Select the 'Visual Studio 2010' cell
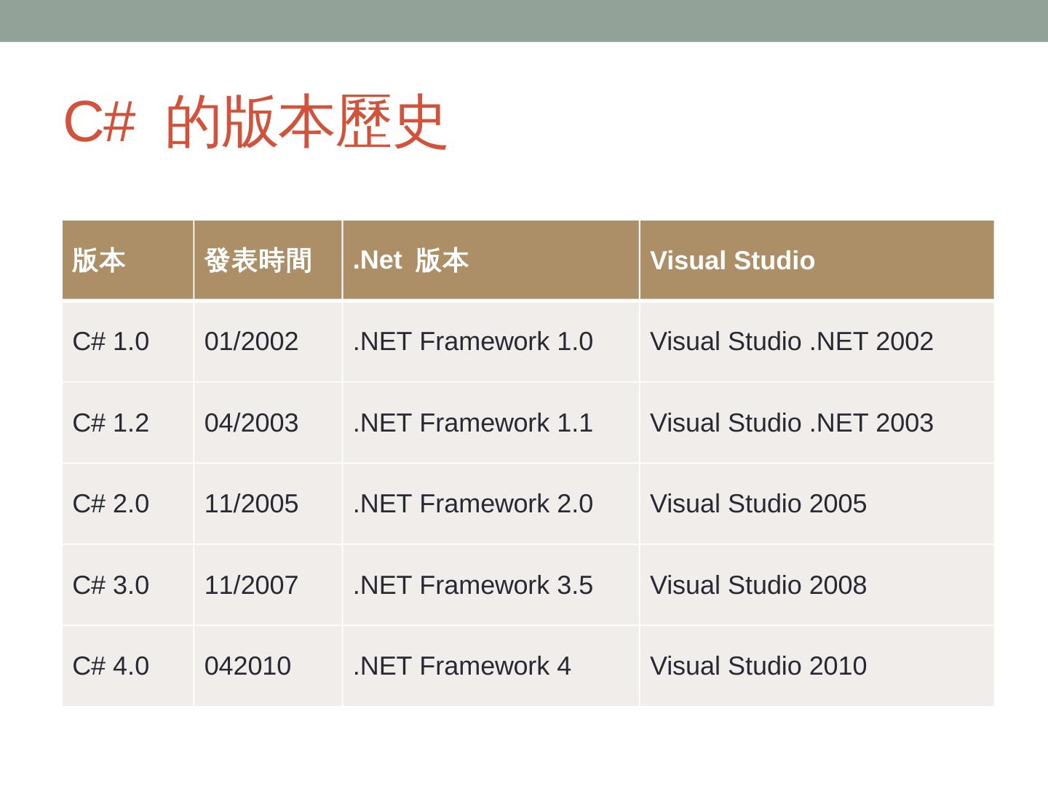 point(758,666)
